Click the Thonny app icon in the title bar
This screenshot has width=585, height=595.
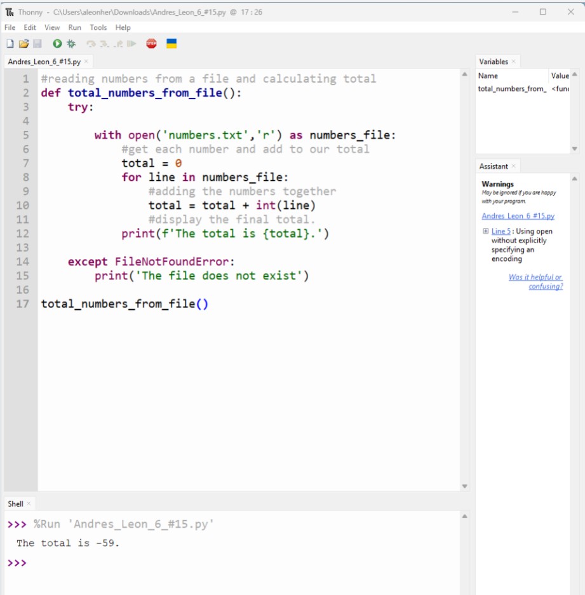(x=10, y=12)
